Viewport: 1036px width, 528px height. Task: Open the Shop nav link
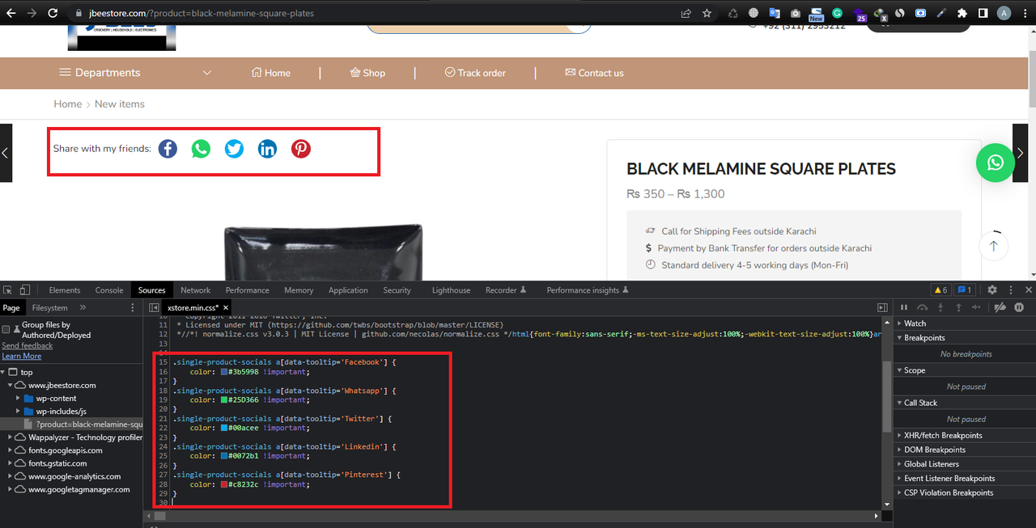[x=367, y=73]
